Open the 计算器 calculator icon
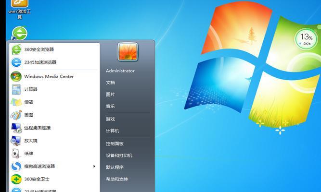 point(16,89)
